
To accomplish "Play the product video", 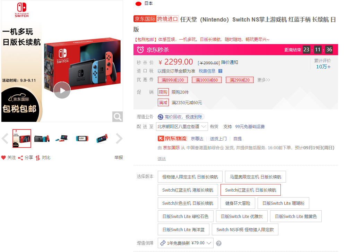I will (62, 90).
